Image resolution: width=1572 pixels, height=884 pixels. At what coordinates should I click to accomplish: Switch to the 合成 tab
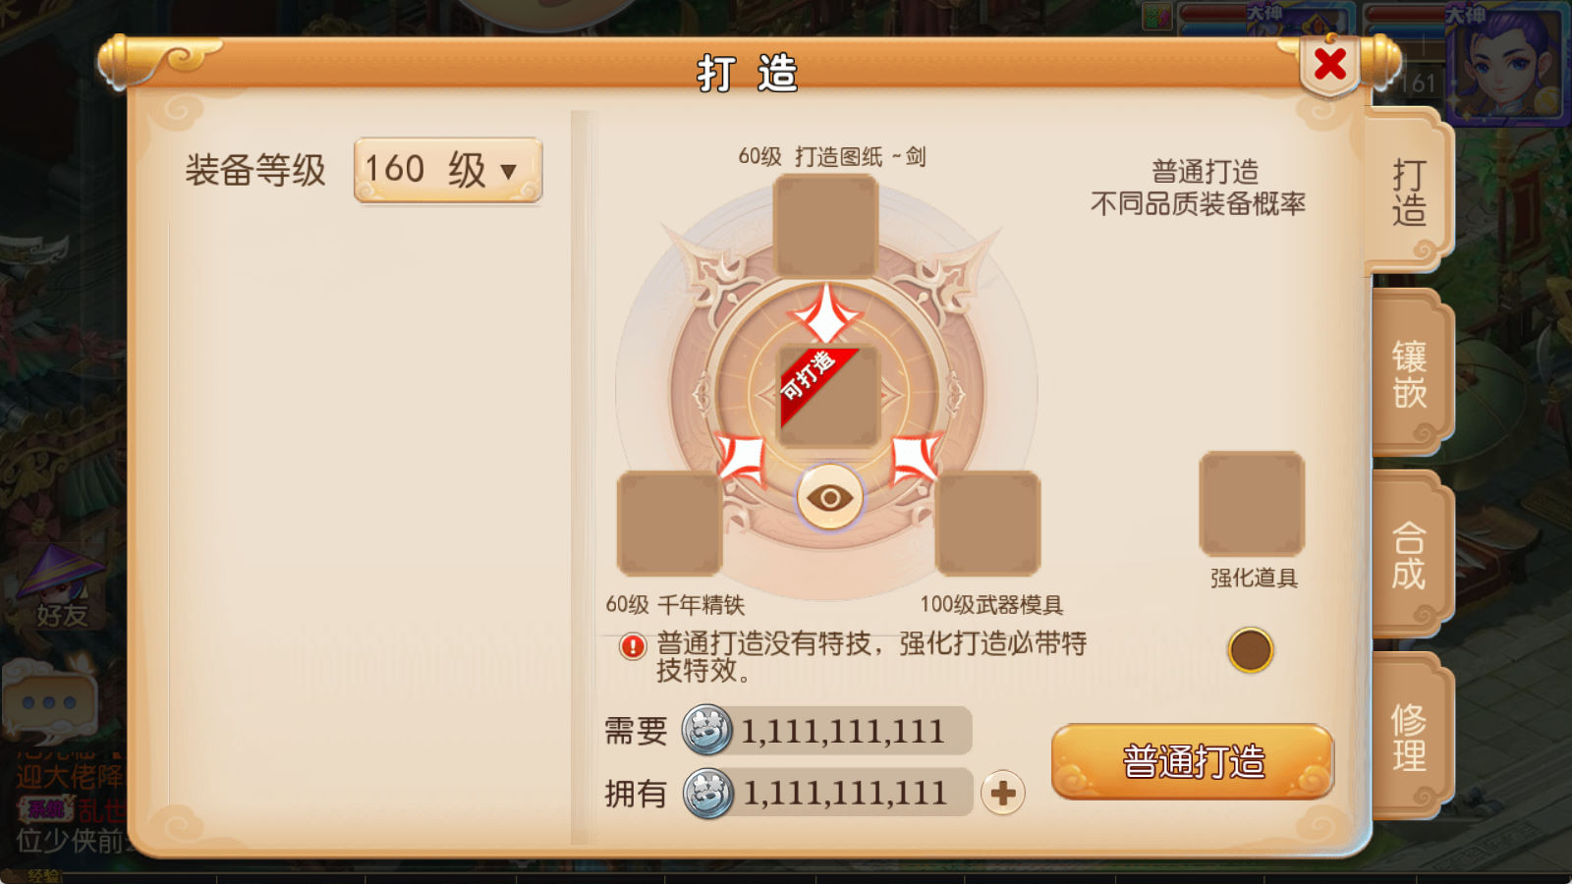click(x=1409, y=555)
